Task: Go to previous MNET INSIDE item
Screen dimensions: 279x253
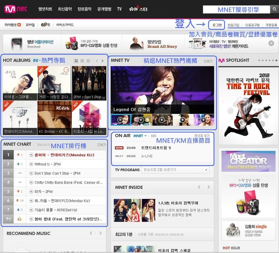Action: tap(199, 187)
